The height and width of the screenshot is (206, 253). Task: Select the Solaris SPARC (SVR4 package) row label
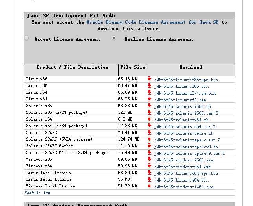tap(59, 139)
